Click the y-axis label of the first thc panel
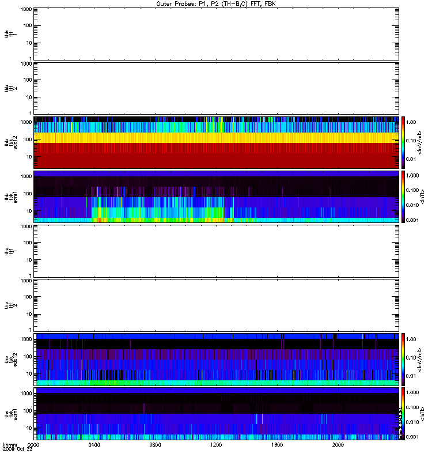This screenshot has height=461, width=432. click(x=11, y=251)
